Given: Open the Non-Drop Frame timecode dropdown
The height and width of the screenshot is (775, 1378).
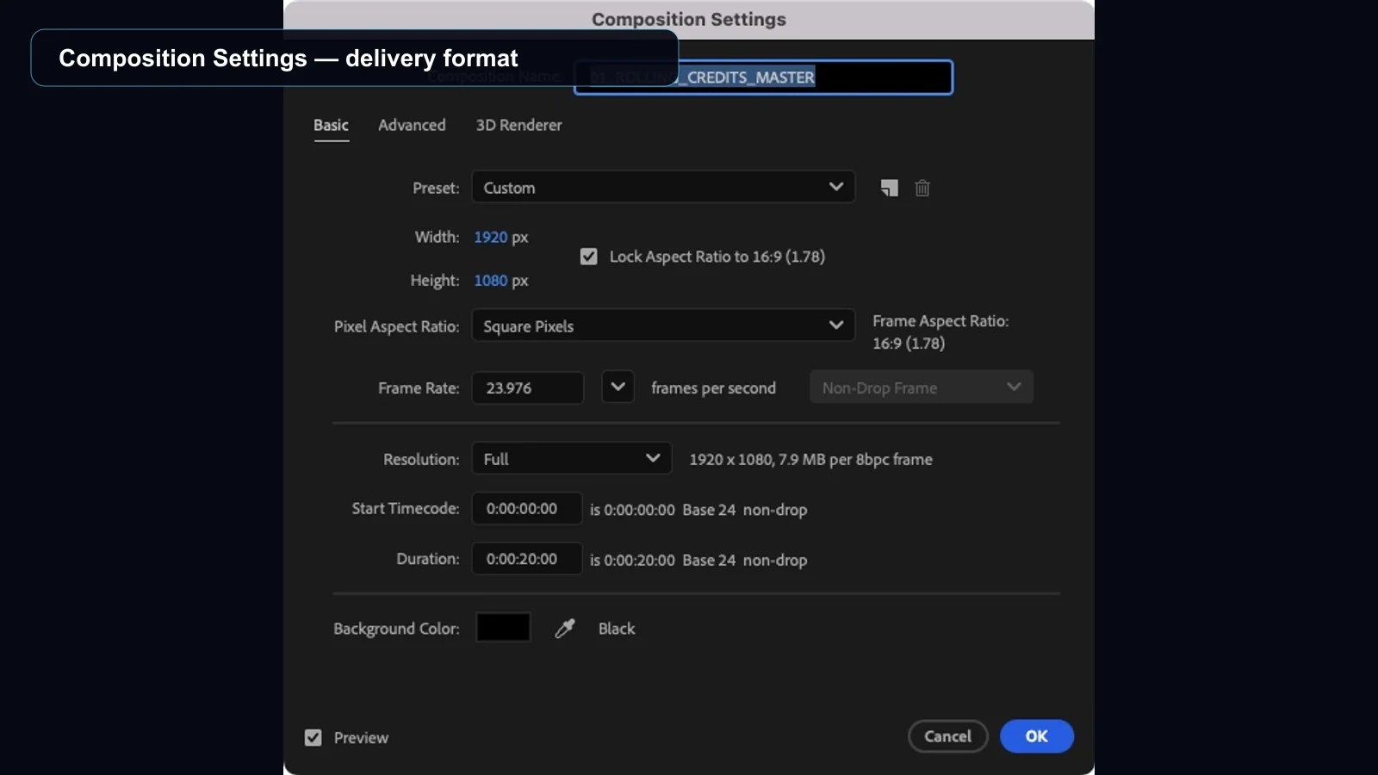Looking at the screenshot, I should pyautogui.click(x=922, y=387).
